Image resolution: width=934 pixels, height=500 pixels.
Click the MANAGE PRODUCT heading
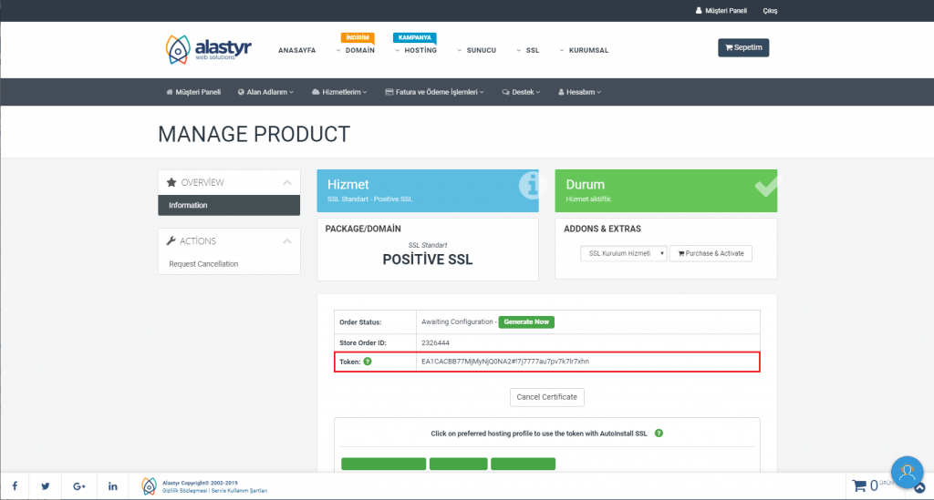[x=254, y=135]
